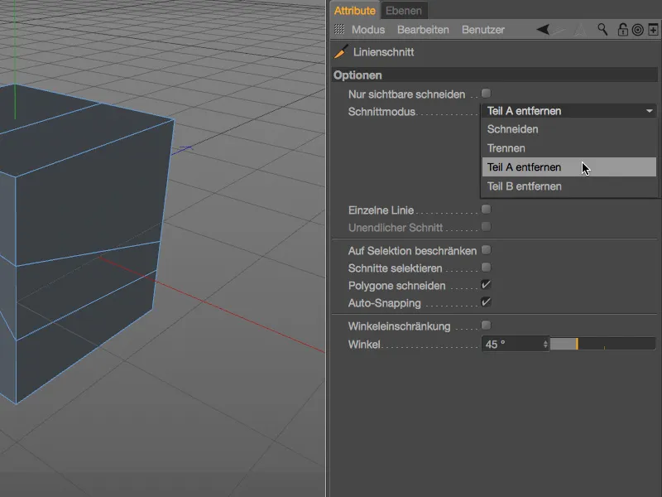662x497 pixels.
Task: Click the Winkel angle slider
Action: click(x=603, y=344)
